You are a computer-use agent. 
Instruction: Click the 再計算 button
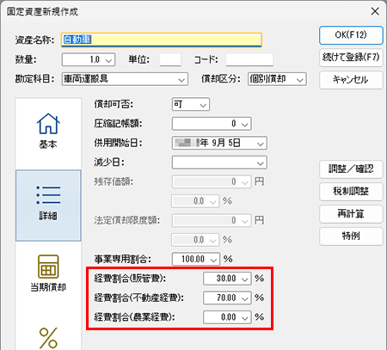coord(351,214)
